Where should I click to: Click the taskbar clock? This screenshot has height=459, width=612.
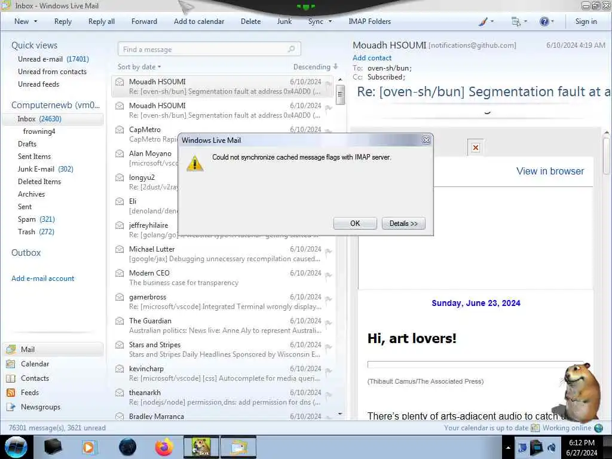582,448
